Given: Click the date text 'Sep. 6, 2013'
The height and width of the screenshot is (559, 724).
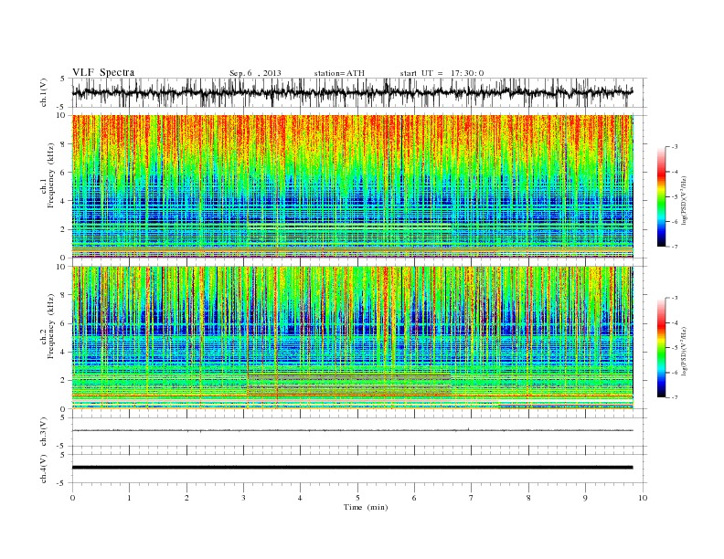Looking at the screenshot, I should click(x=255, y=73).
